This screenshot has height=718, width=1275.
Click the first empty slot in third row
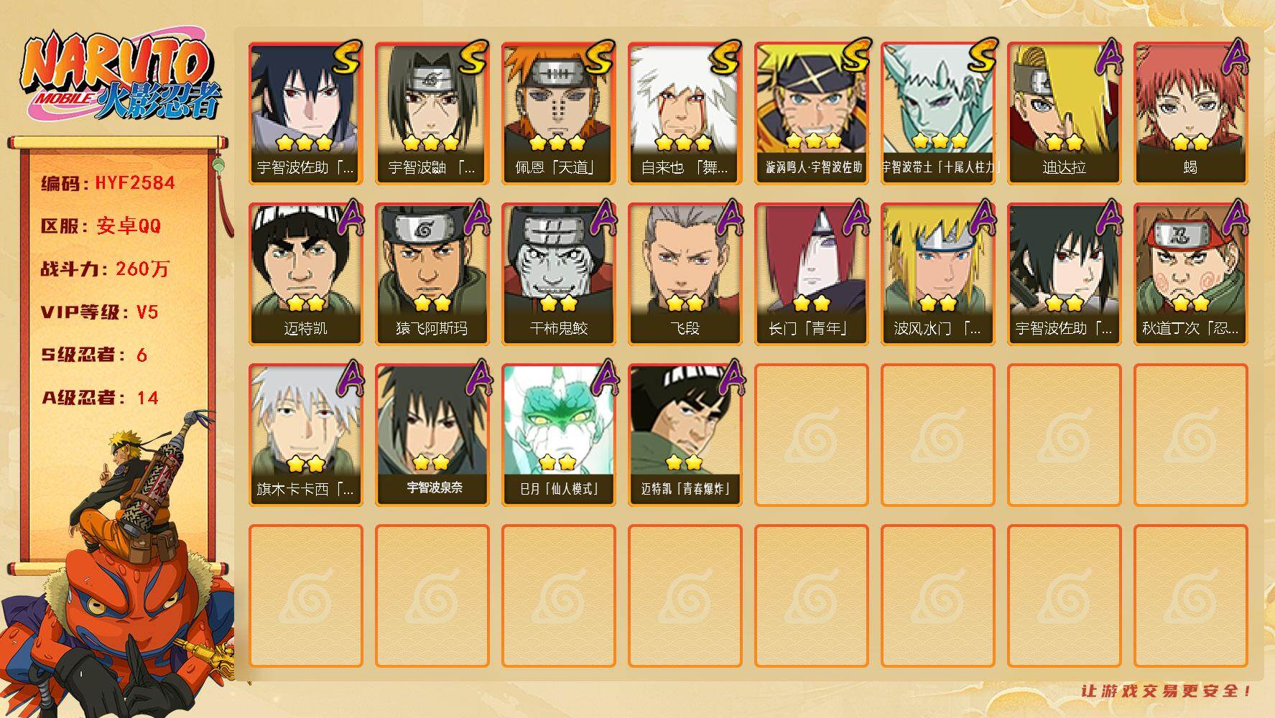[811, 435]
